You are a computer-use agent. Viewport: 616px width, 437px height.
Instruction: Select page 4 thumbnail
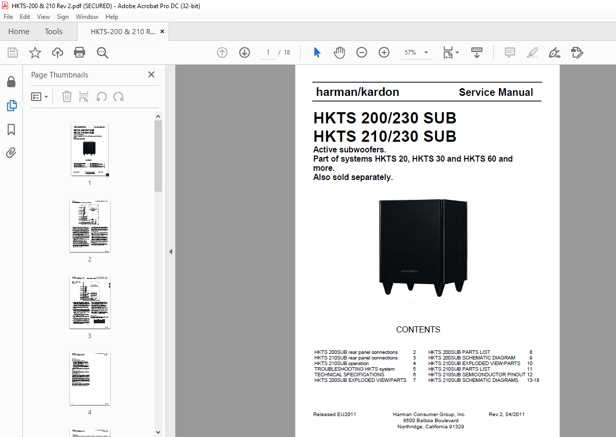90,379
